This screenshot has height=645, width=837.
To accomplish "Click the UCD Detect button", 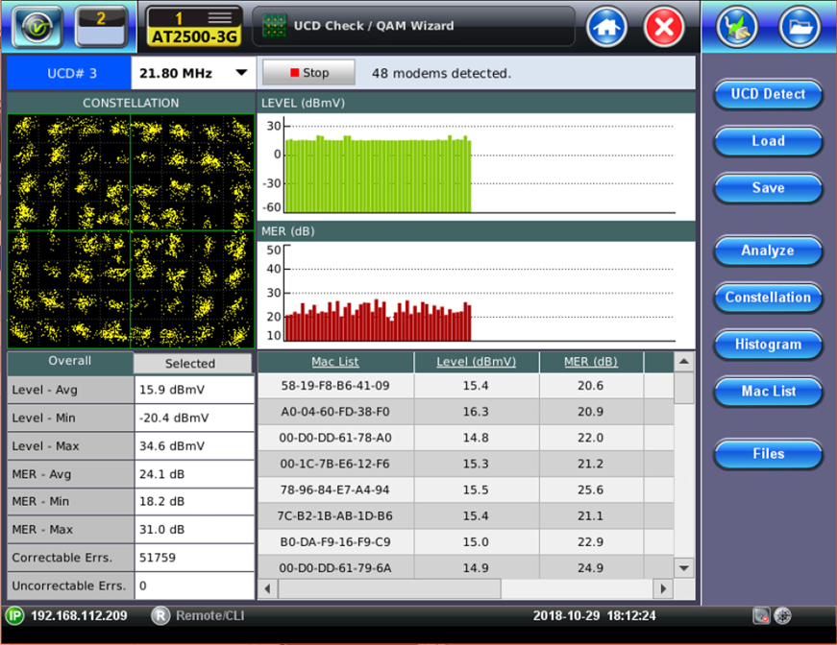I will [x=768, y=94].
